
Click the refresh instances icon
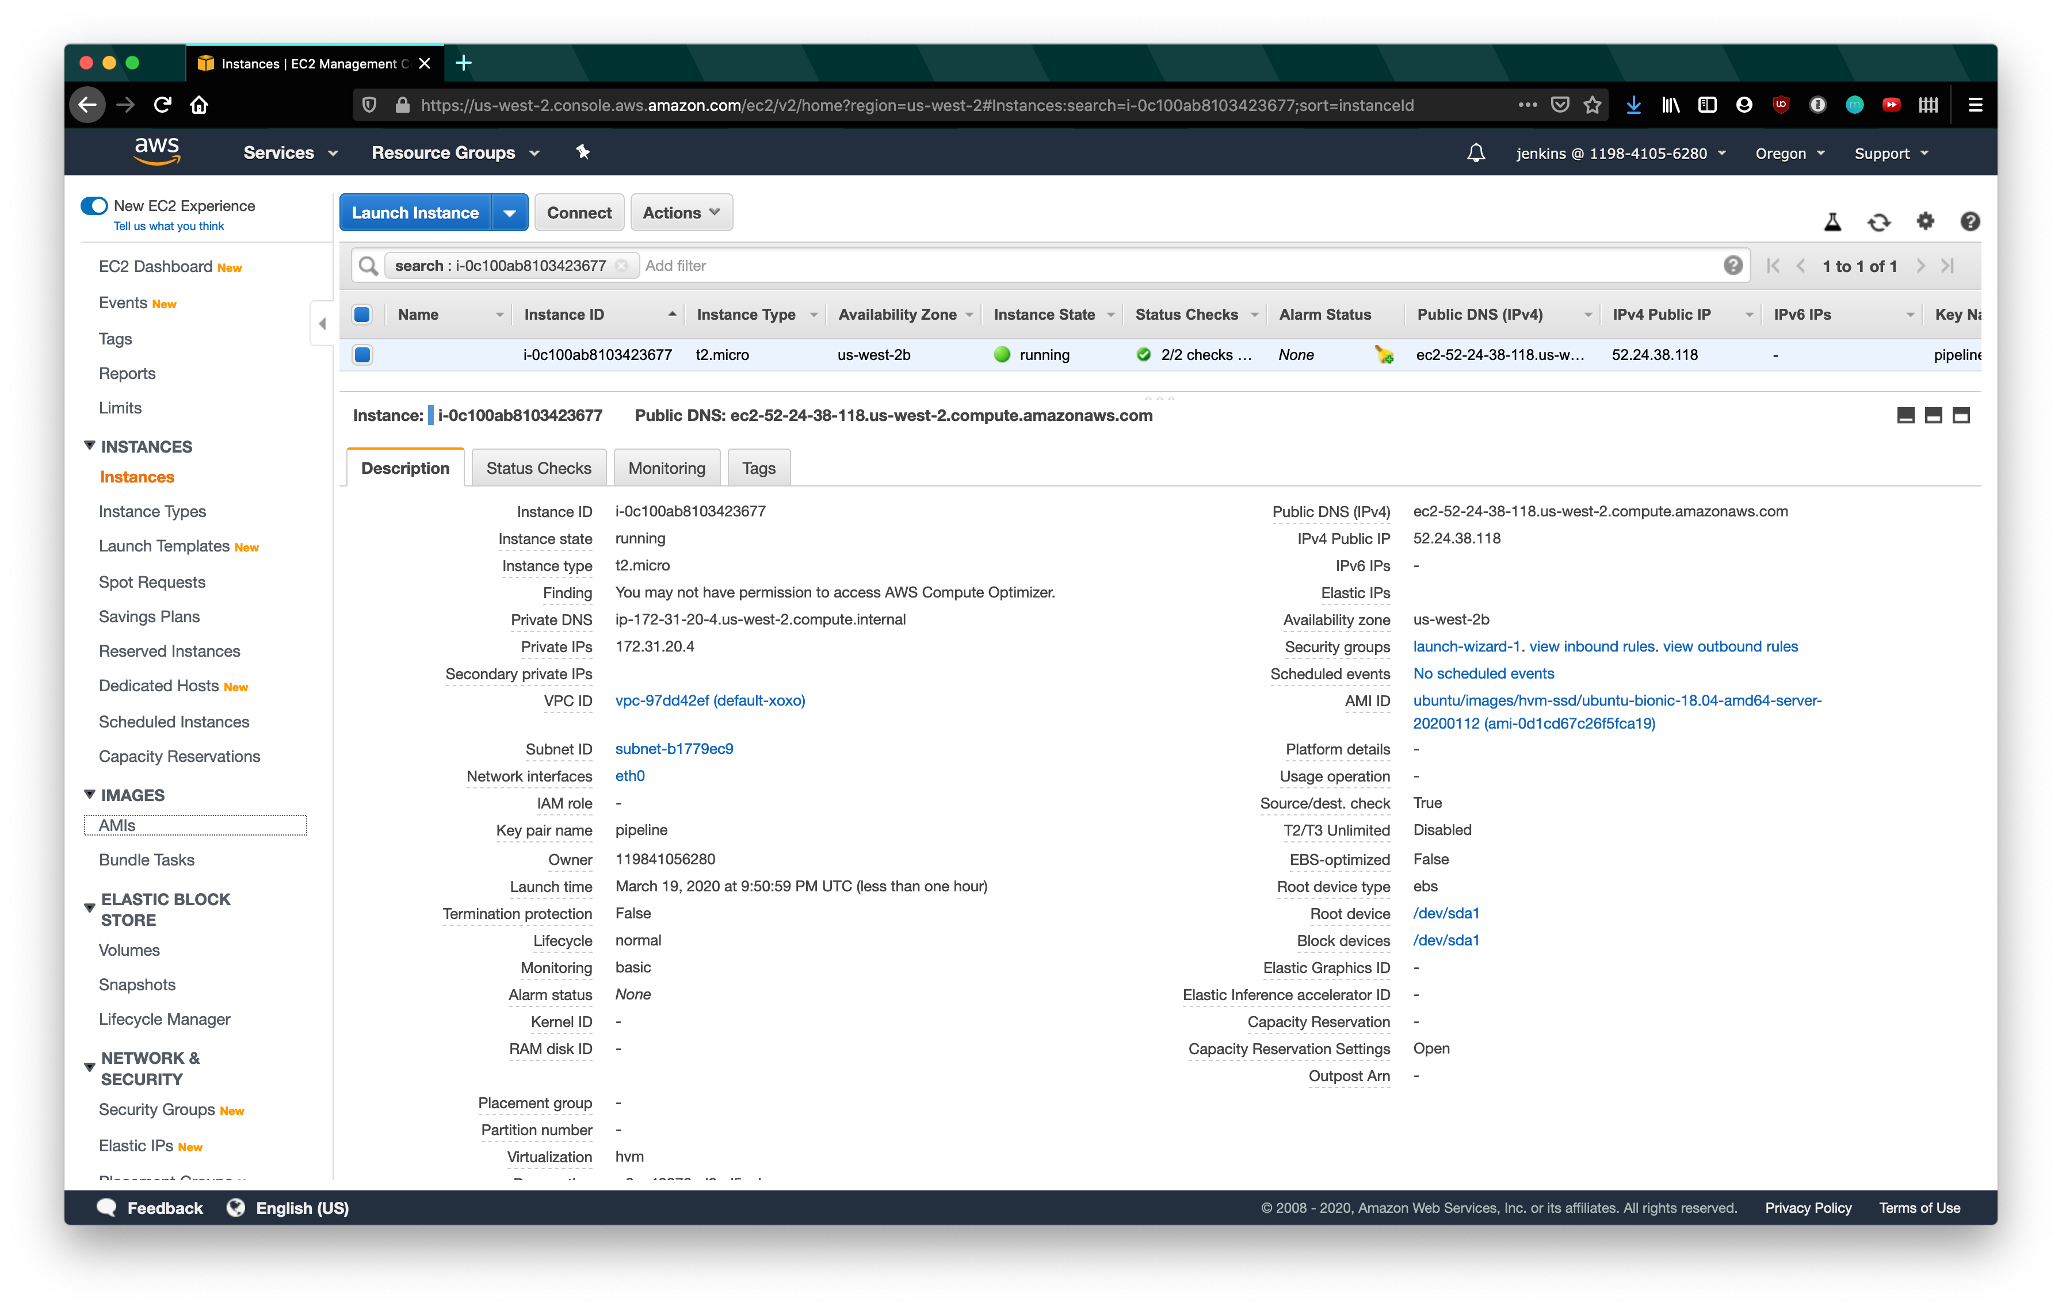click(1878, 223)
